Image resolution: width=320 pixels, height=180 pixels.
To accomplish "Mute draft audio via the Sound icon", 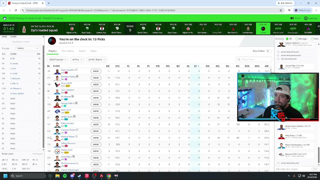I will 292,18.
